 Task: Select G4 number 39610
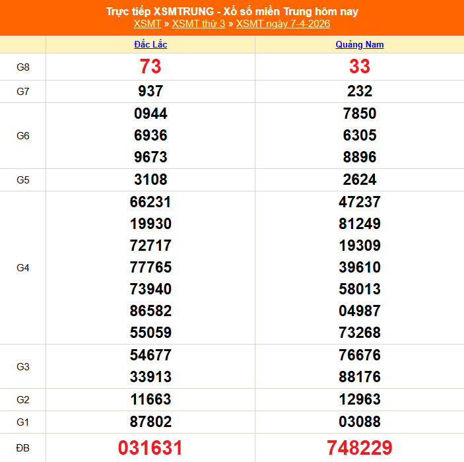[x=360, y=267]
